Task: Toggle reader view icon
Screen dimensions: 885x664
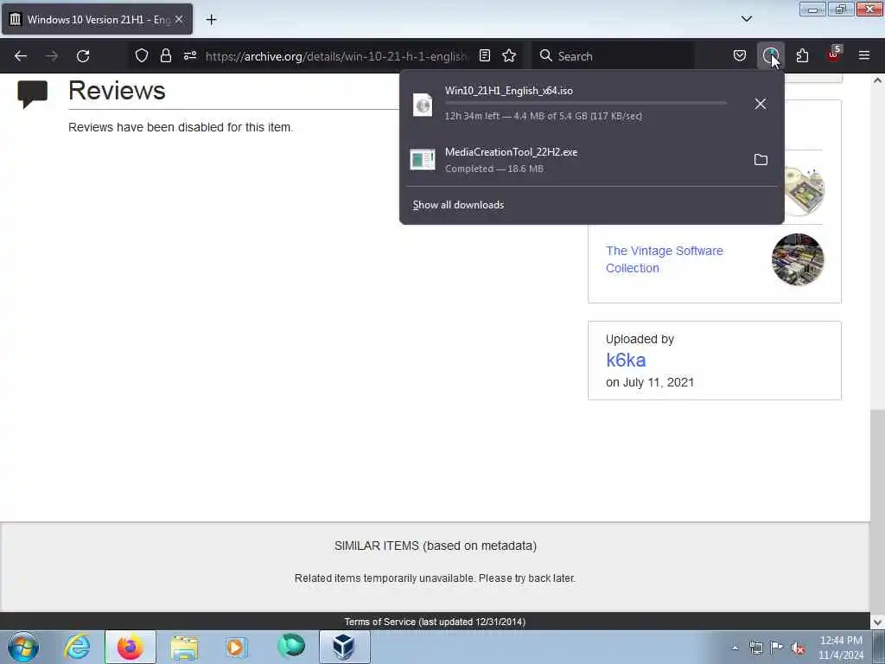Action: pos(484,55)
